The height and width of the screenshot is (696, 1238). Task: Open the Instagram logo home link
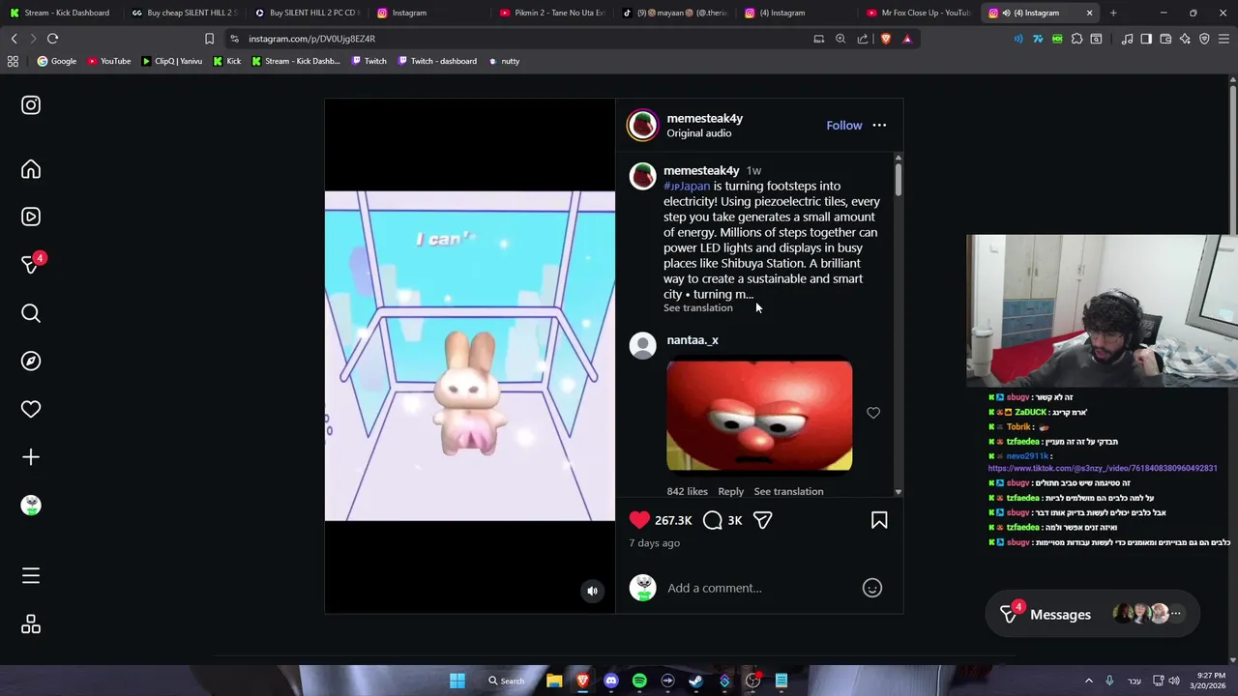point(31,105)
